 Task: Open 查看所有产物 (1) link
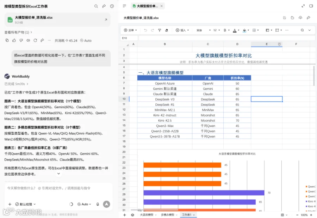pos(18,32)
